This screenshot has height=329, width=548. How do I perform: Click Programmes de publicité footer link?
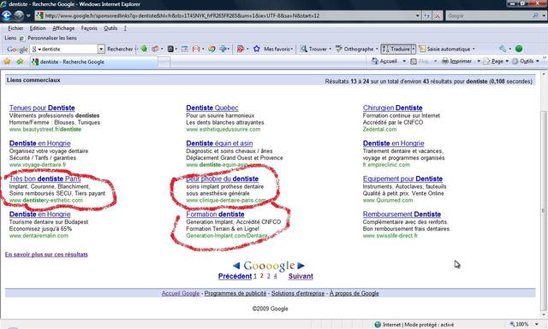click(x=235, y=293)
